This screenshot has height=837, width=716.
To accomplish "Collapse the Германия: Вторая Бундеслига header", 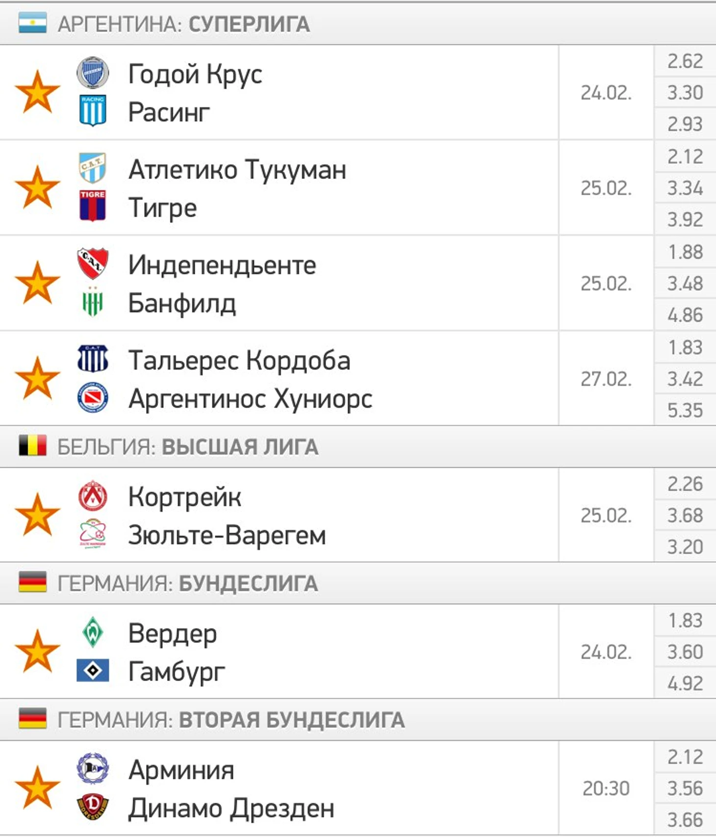I will [231, 720].
